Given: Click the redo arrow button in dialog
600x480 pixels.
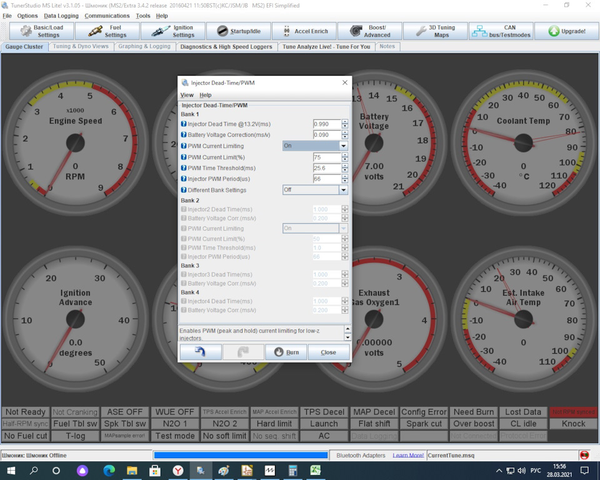Looking at the screenshot, I should pyautogui.click(x=243, y=352).
